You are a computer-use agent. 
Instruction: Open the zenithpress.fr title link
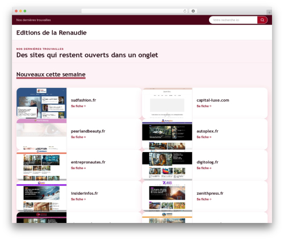[x=210, y=193]
